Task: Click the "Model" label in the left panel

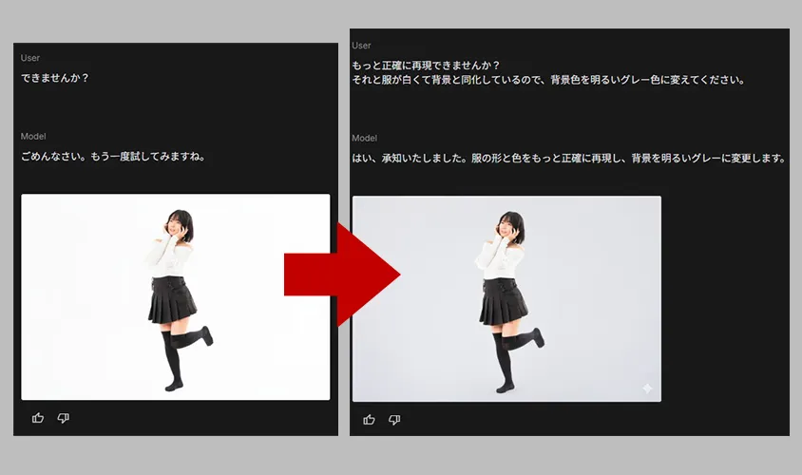Action: [x=33, y=136]
